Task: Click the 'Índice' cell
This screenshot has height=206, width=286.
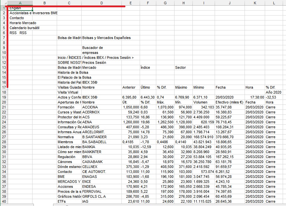Action: click(x=148, y=67)
